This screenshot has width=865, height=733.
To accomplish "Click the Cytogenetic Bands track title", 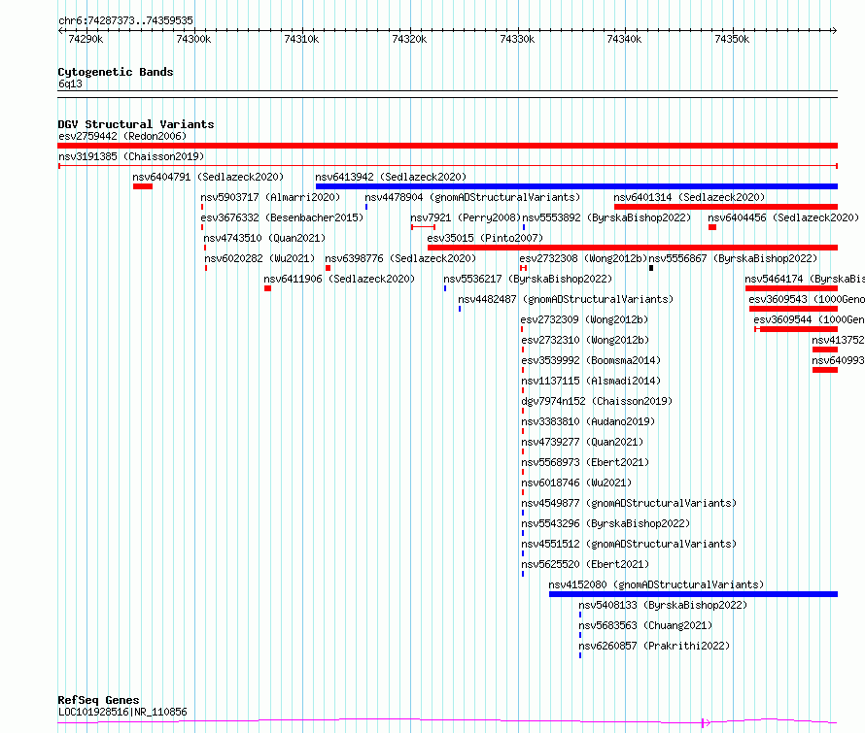I will pyautogui.click(x=116, y=72).
